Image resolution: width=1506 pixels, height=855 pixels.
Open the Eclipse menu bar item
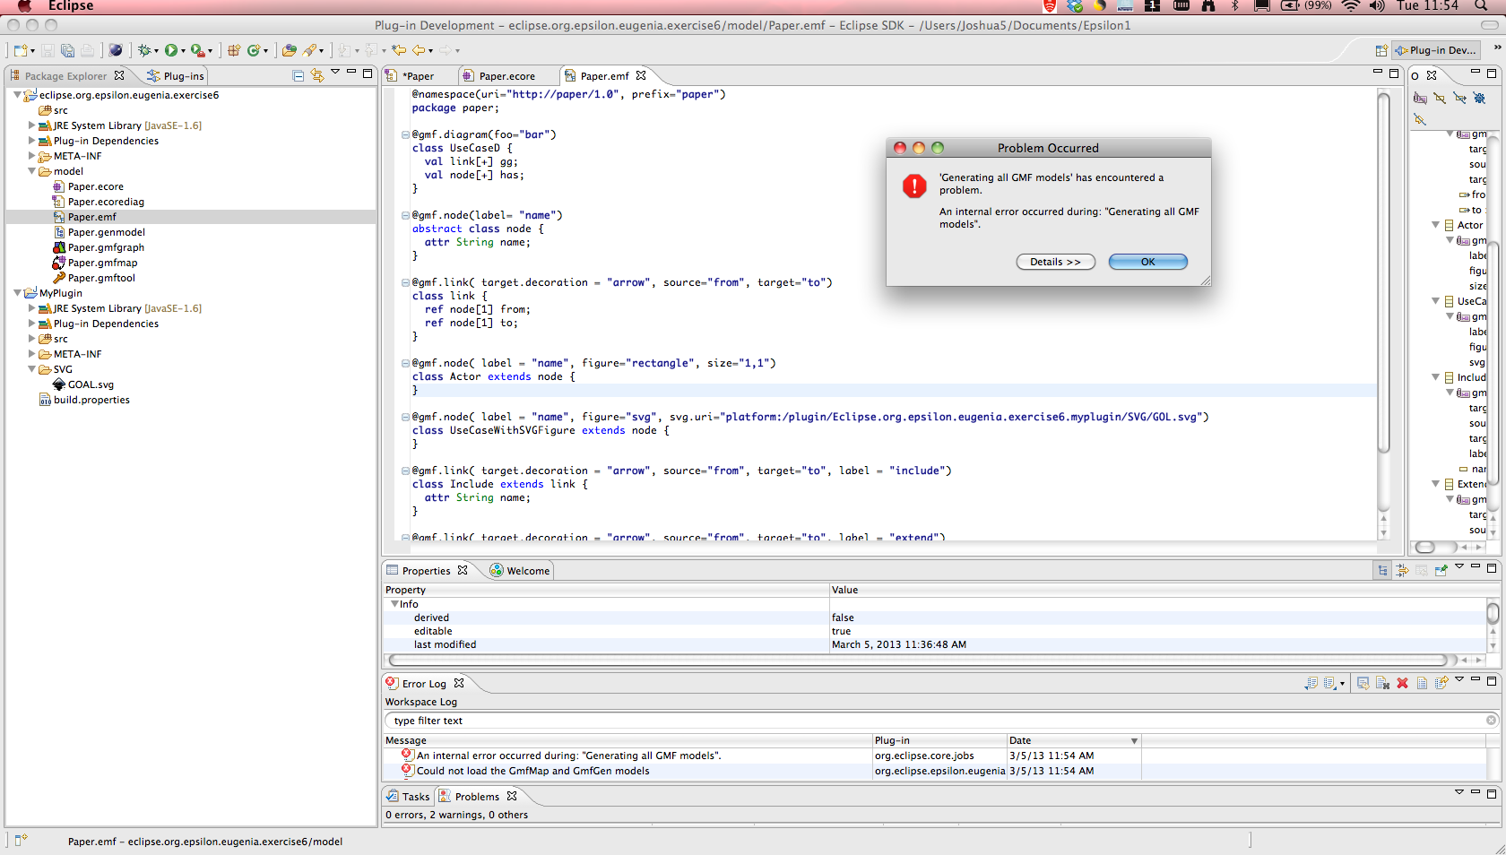point(71,6)
